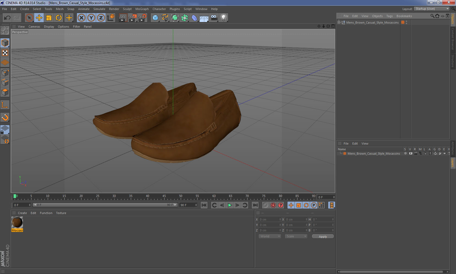The image size is (456, 274).
Task: Open the Render menu
Action: pos(114,9)
